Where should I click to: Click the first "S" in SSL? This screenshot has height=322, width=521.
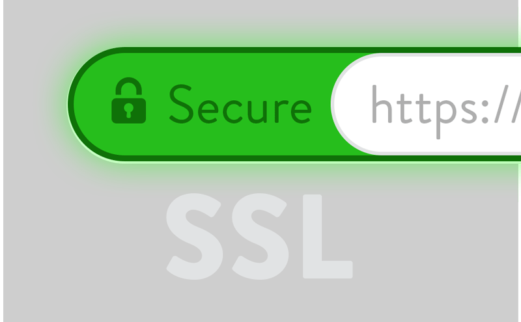195,236
